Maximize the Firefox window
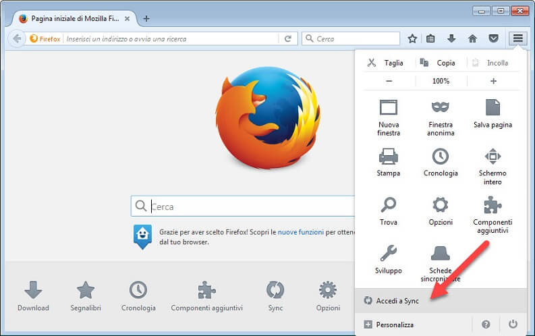The height and width of the screenshot is (336, 535). tap(501, 11)
